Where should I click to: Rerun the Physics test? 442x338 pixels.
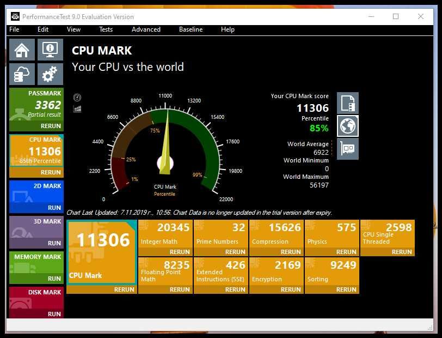tap(346, 252)
